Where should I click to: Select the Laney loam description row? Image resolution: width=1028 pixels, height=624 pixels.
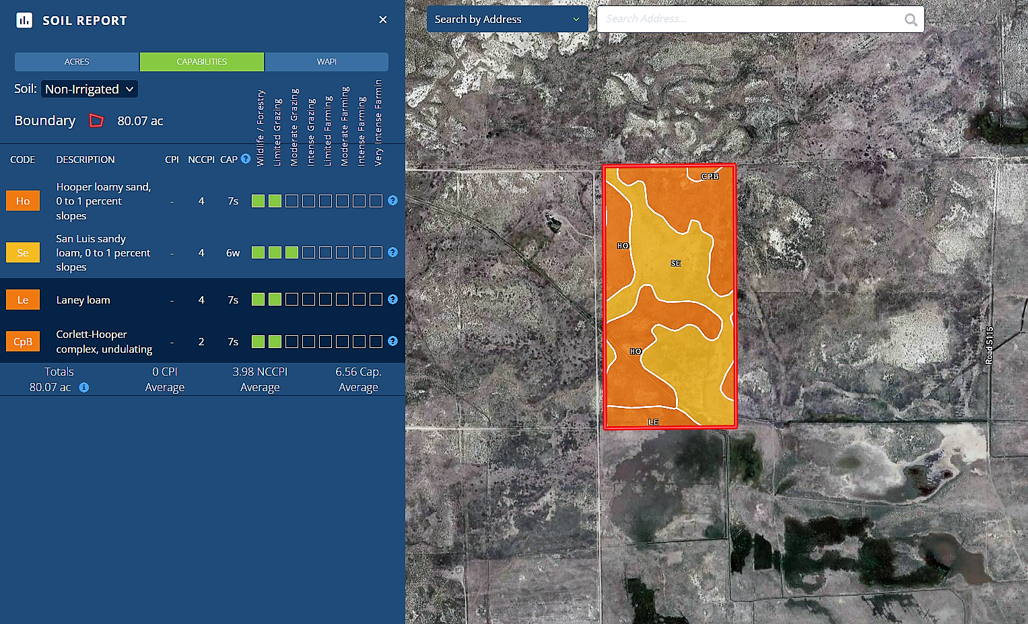(x=83, y=300)
